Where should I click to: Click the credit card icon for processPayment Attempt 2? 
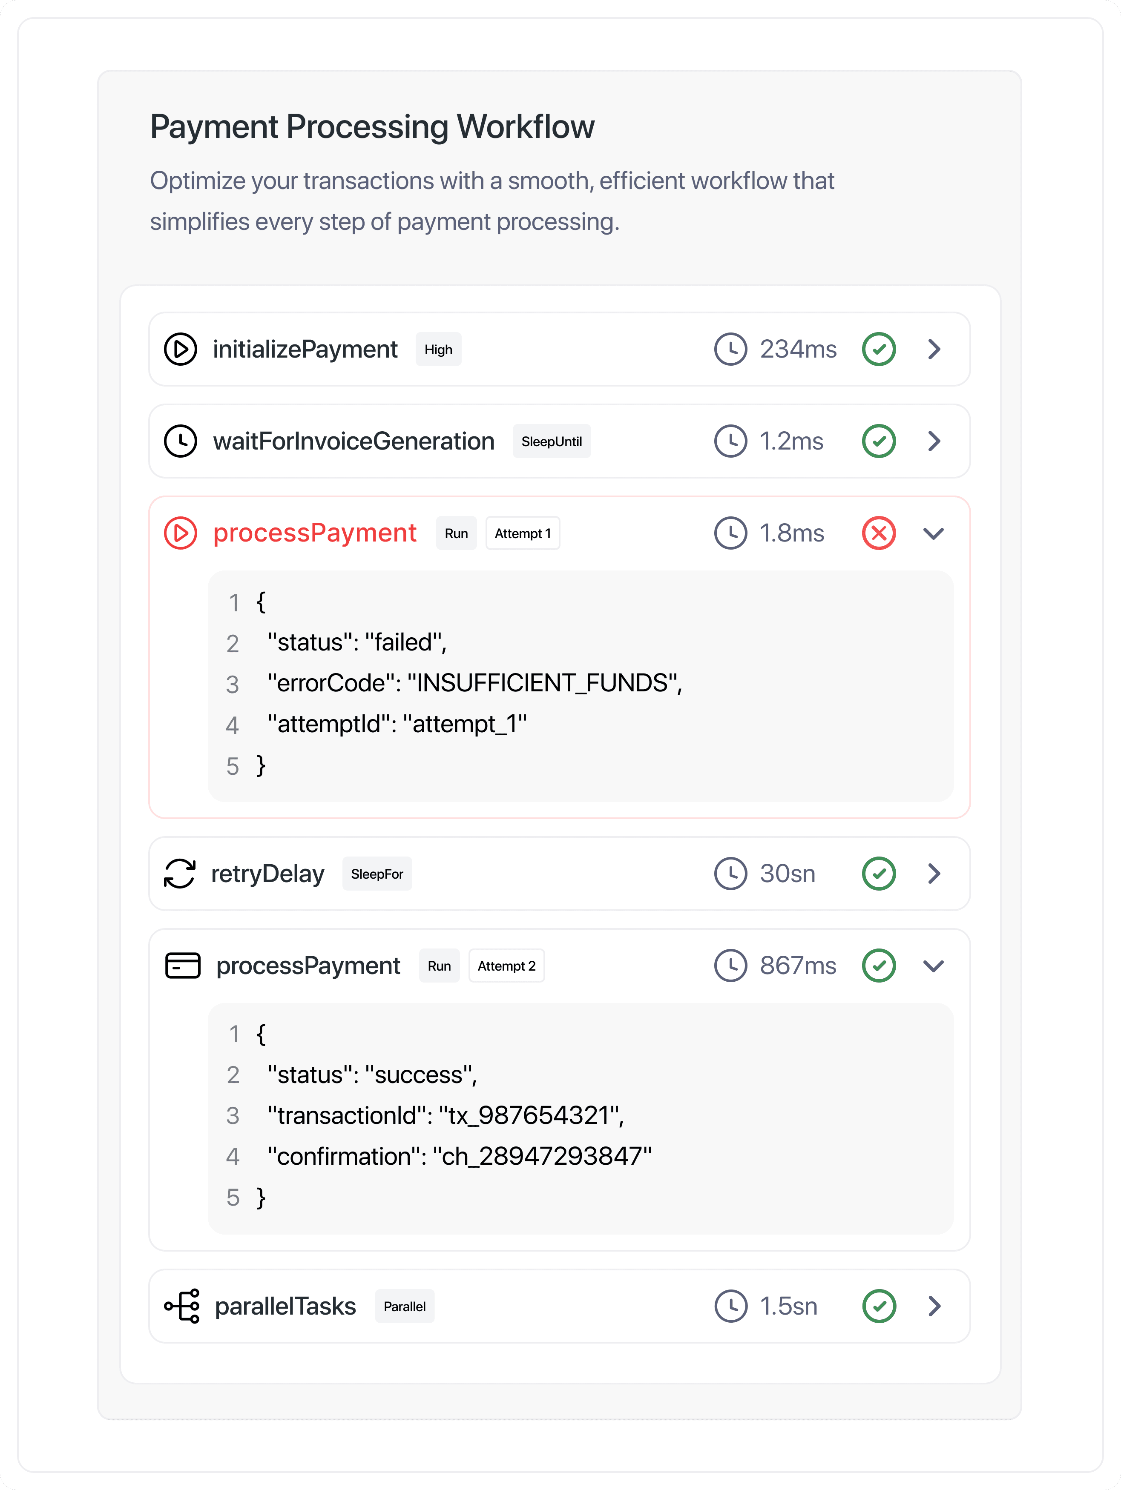point(183,965)
